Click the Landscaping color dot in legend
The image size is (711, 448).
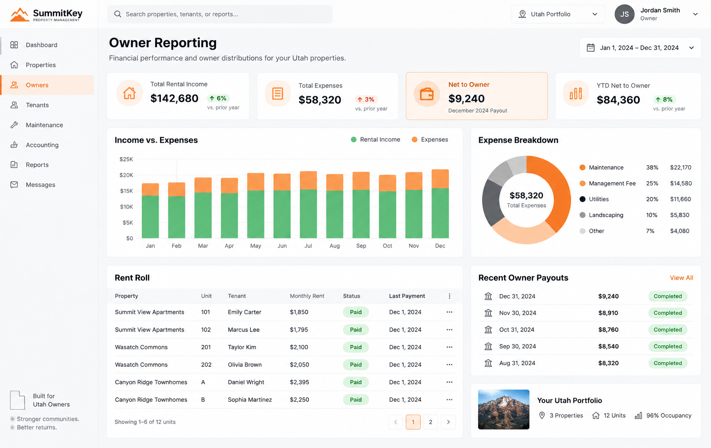click(582, 215)
